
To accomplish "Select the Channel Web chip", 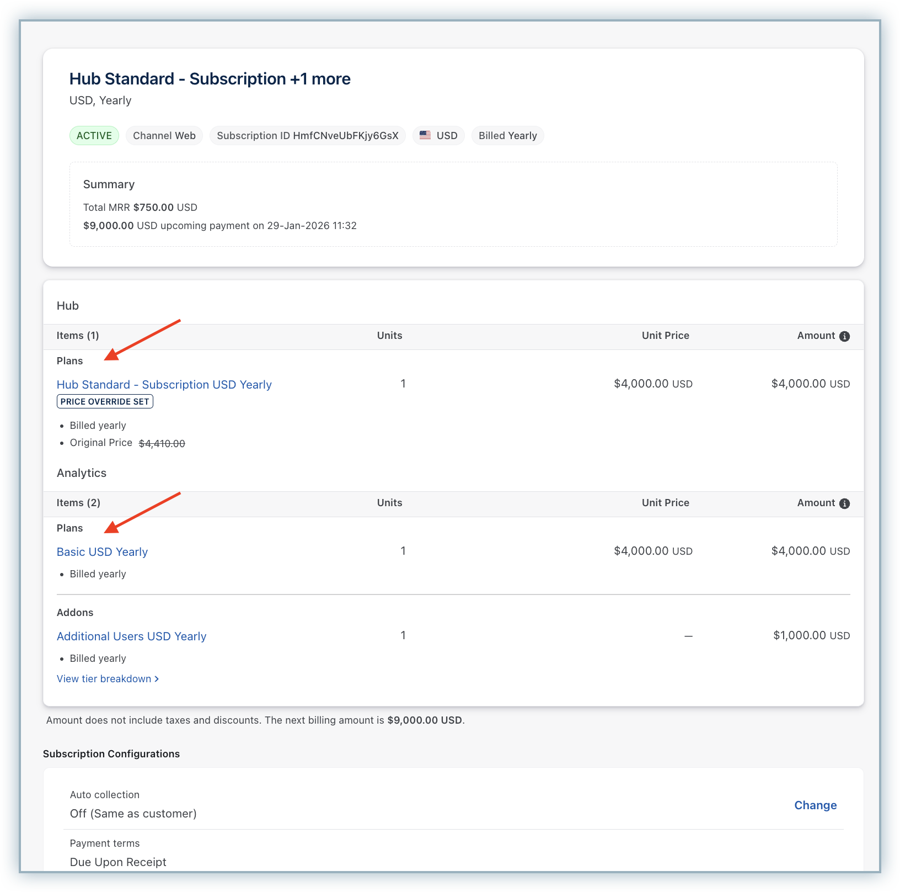I will pos(164,136).
